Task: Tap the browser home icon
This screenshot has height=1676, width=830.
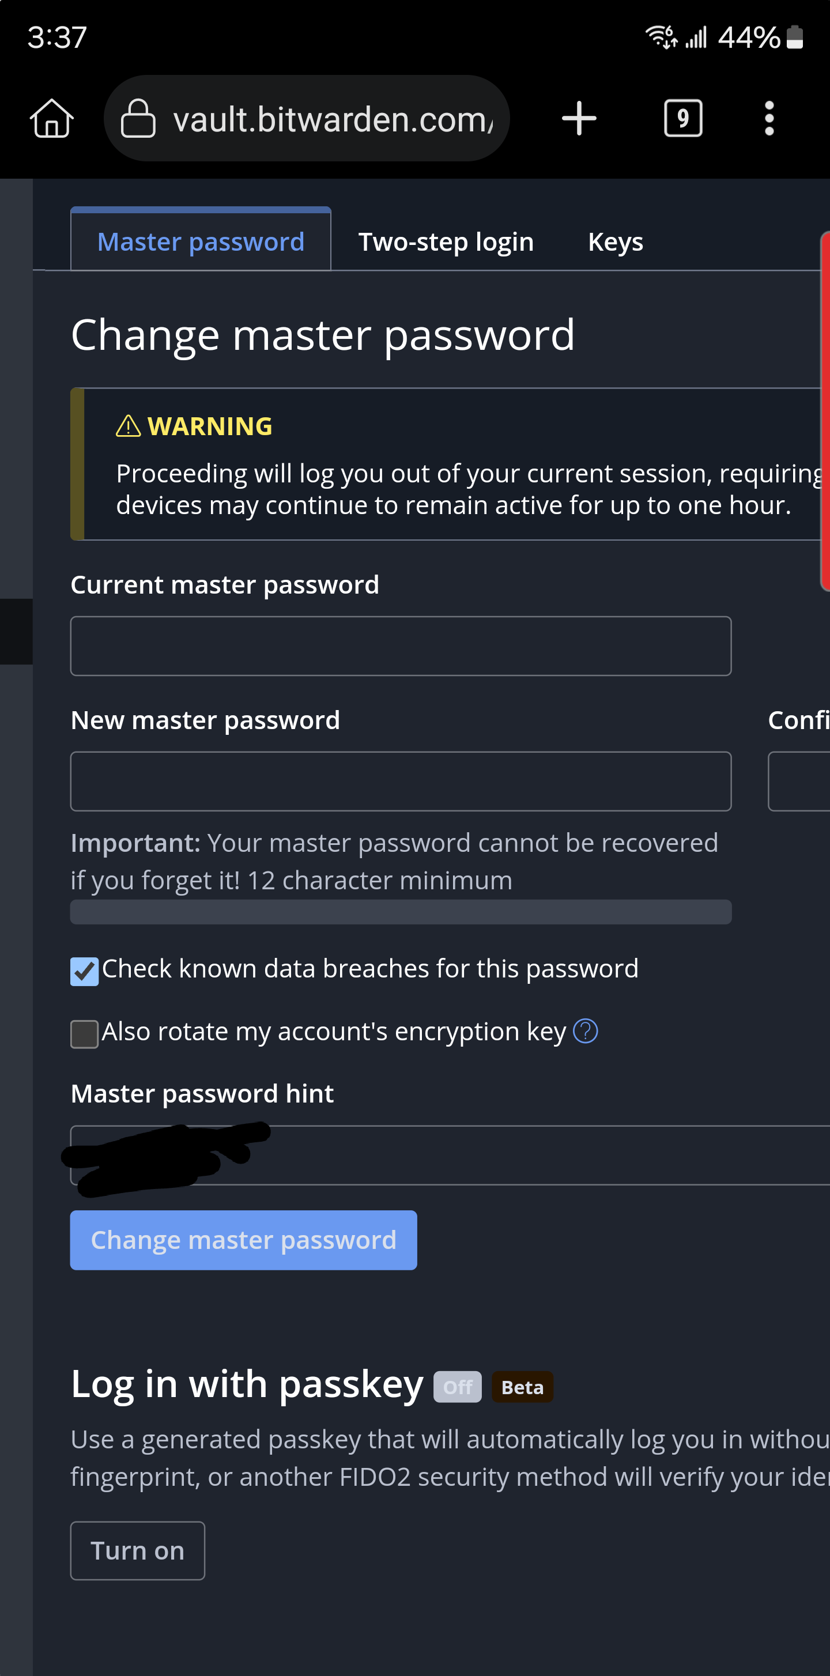Action: [52, 118]
